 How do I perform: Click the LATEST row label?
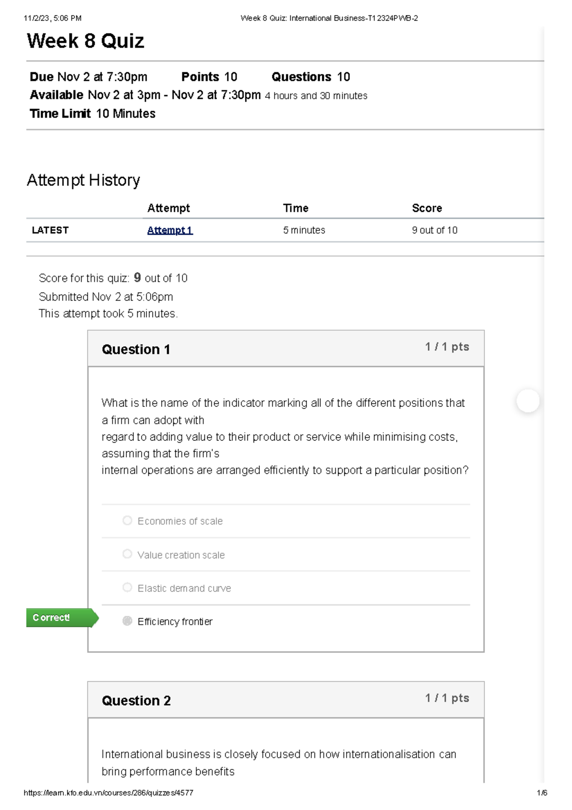point(50,230)
